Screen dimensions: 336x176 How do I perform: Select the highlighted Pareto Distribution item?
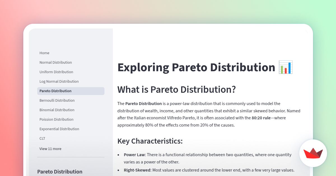[71, 91]
